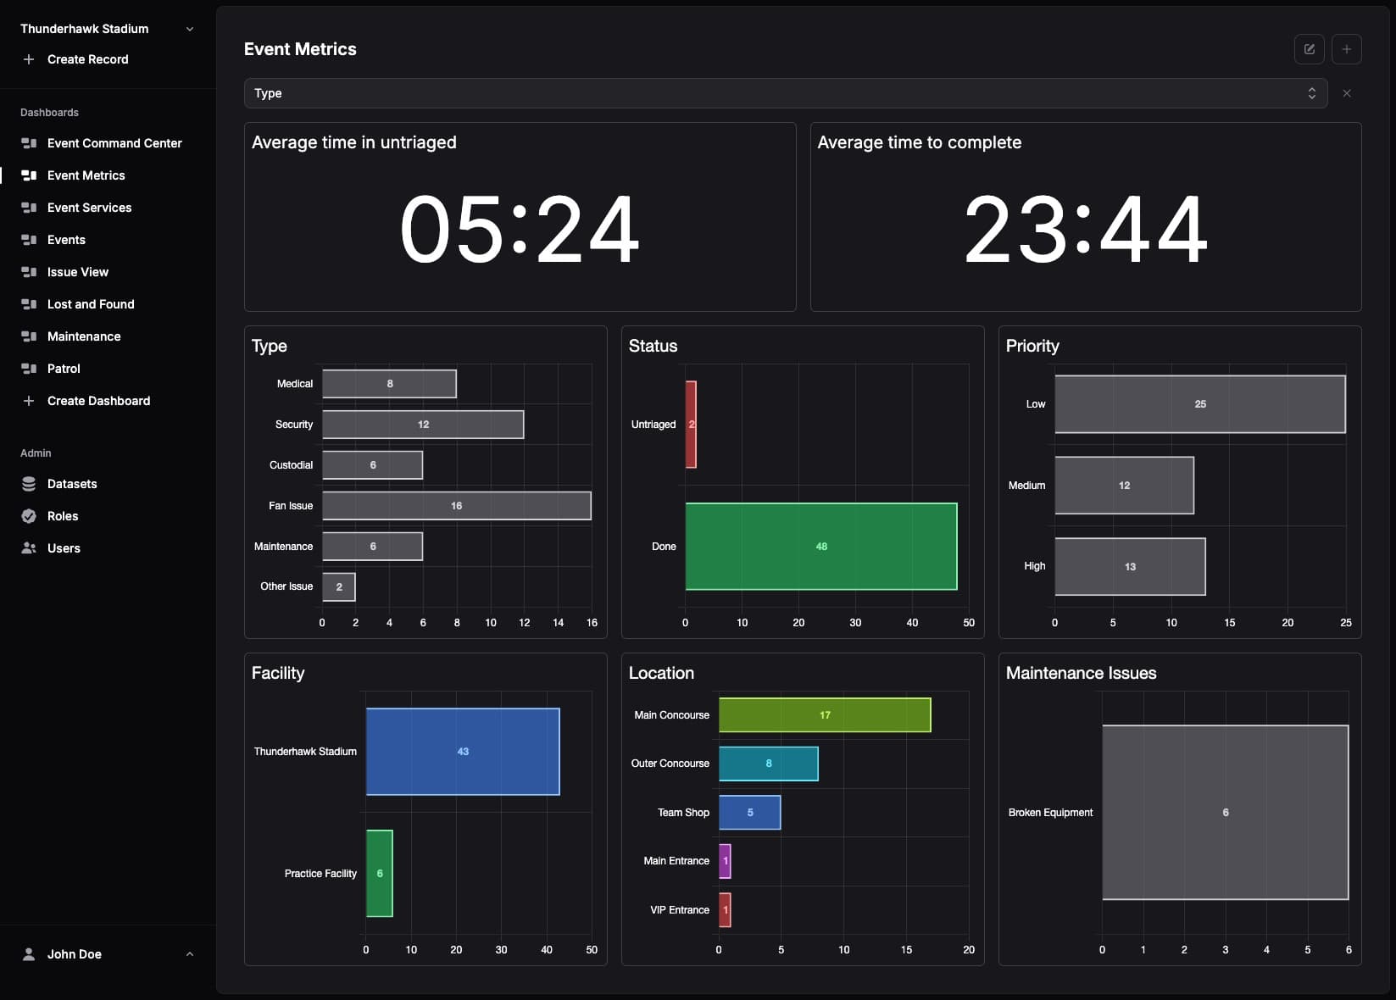
Task: Click the plus icon beside edit button
Action: pyautogui.click(x=1346, y=49)
